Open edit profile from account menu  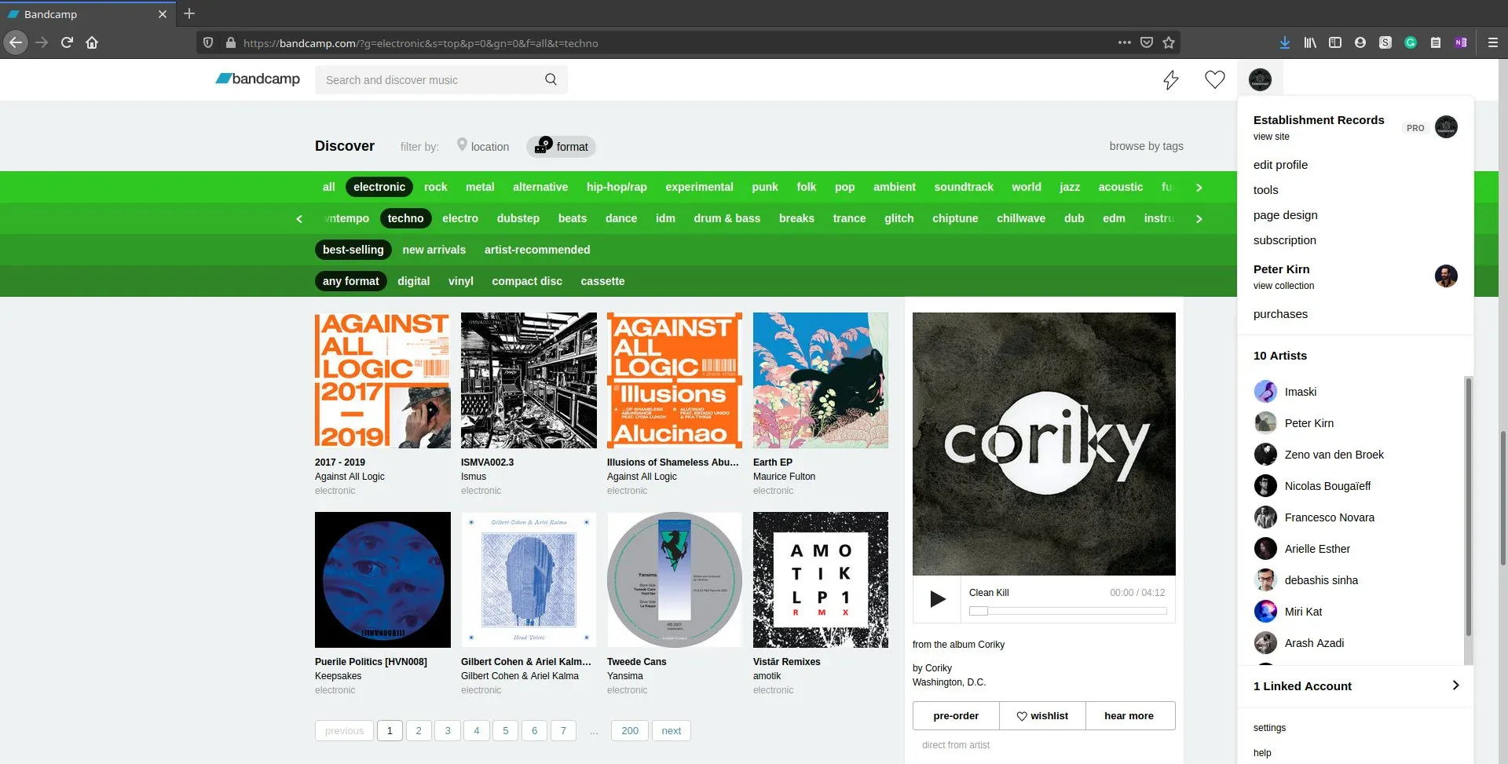1280,165
